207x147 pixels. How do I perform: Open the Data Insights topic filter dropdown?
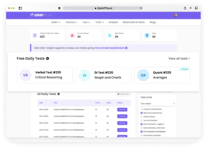pos(158,104)
